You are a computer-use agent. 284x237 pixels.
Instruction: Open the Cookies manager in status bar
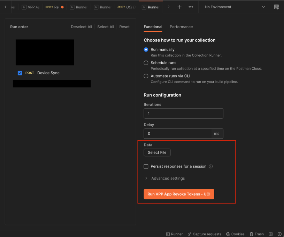(235, 234)
